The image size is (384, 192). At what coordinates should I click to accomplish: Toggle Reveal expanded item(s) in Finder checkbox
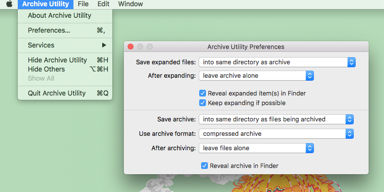click(x=203, y=93)
